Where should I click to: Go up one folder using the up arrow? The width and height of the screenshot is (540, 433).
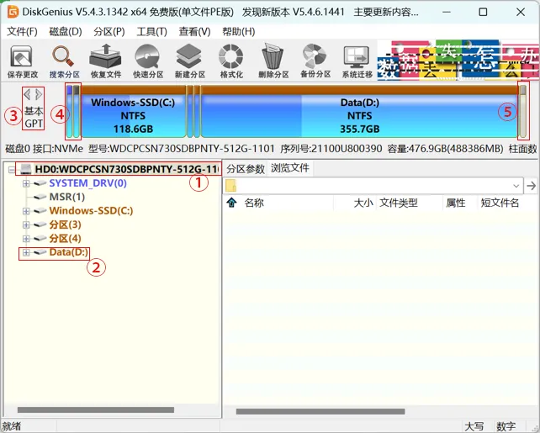pyautogui.click(x=232, y=203)
